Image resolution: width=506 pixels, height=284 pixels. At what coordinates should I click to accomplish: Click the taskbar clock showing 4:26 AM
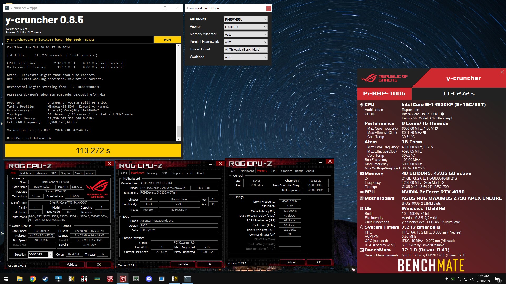483,279
